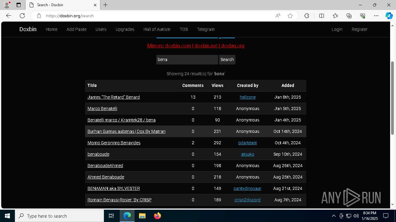Image resolution: width=396 pixels, height=222 pixels.
Task: View site information lock icon
Action: point(39,16)
